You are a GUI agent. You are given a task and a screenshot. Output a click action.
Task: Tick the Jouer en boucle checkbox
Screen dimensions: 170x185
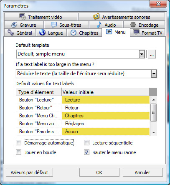click(18, 152)
